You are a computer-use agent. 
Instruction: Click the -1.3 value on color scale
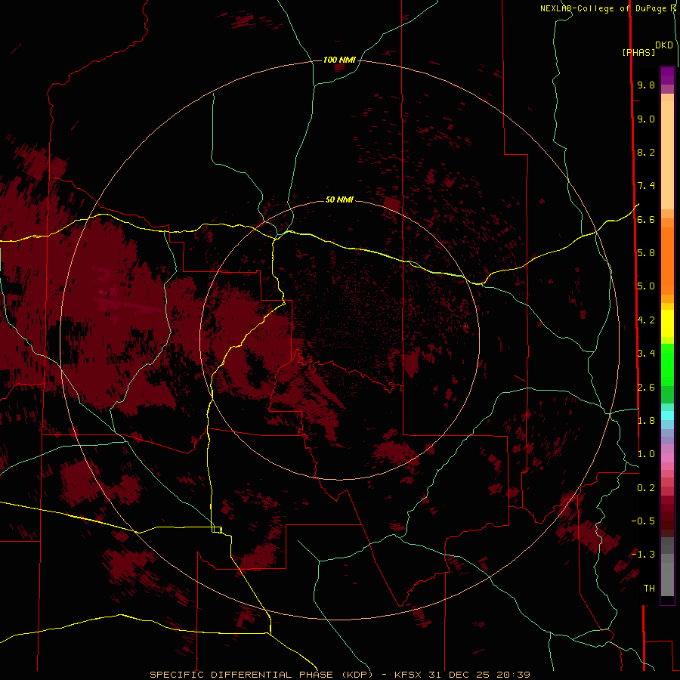[643, 555]
